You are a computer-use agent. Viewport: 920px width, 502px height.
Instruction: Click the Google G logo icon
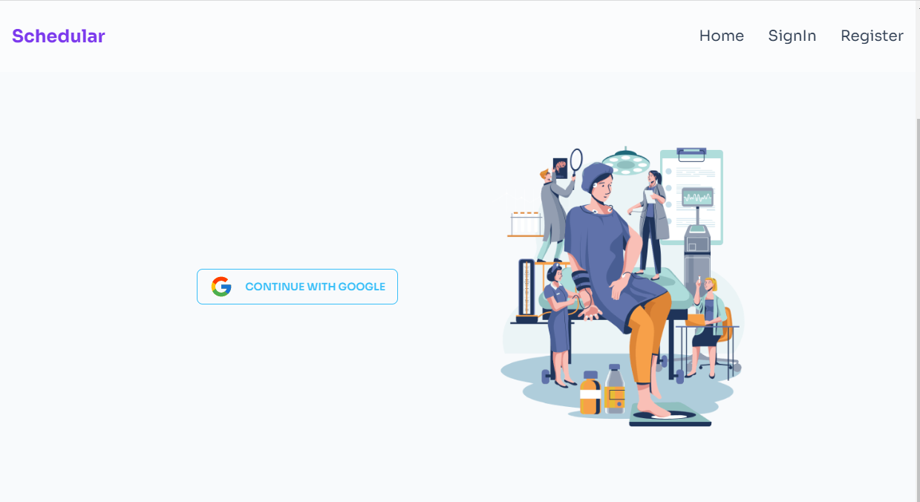pyautogui.click(x=221, y=287)
